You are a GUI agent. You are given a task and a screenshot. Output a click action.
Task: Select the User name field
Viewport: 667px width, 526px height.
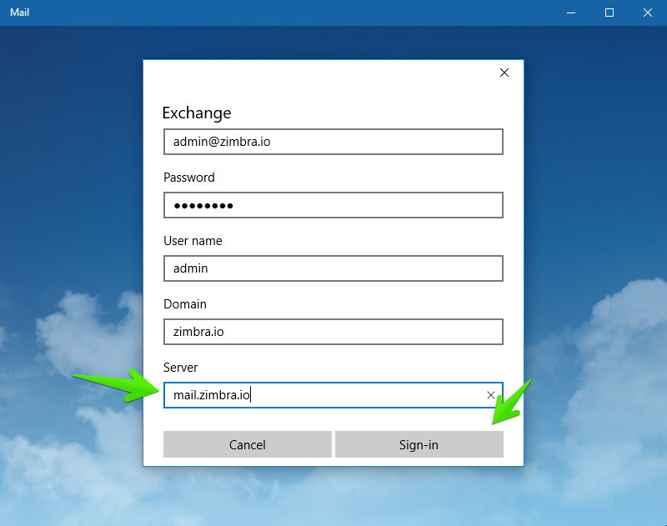click(x=333, y=268)
